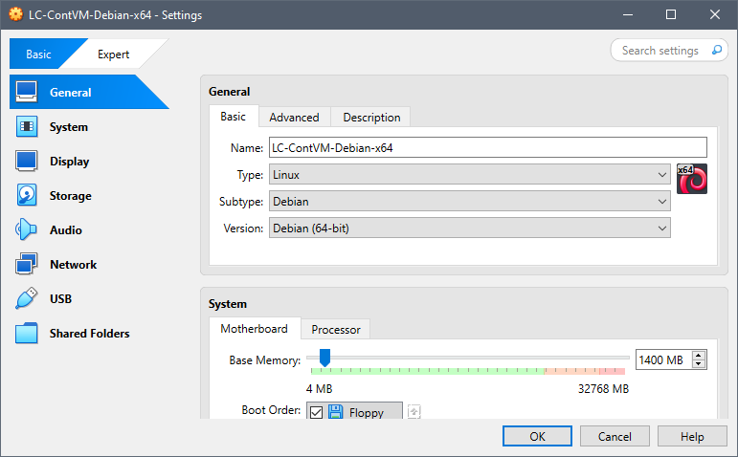738x457 pixels.
Task: Click the magnifier icon in search settings
Action: point(716,50)
